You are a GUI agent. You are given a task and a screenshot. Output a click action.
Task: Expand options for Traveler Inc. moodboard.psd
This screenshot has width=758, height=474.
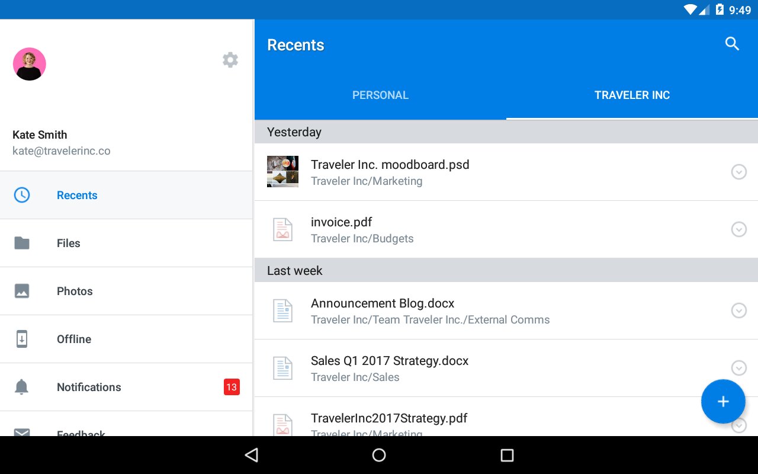pyautogui.click(x=738, y=172)
